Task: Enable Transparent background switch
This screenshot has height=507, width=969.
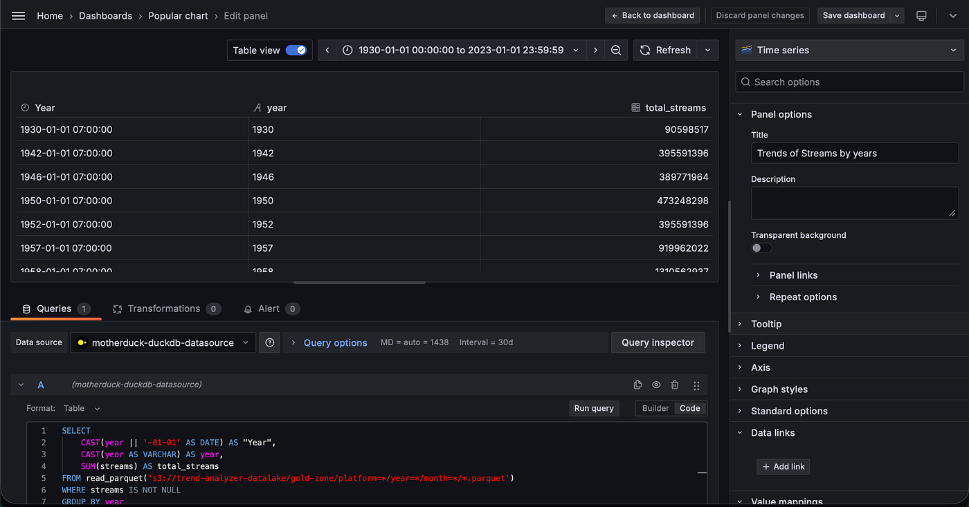Action: point(761,248)
